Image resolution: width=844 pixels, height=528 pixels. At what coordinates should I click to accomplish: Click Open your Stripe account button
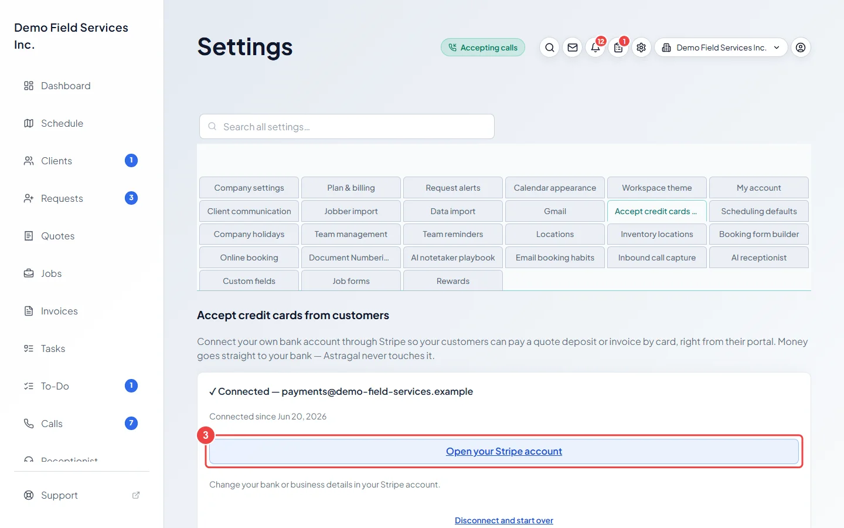click(x=504, y=451)
